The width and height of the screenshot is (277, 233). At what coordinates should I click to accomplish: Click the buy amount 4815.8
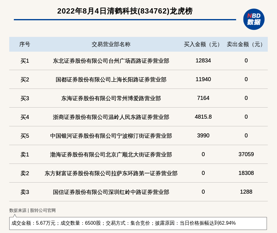point(203,117)
